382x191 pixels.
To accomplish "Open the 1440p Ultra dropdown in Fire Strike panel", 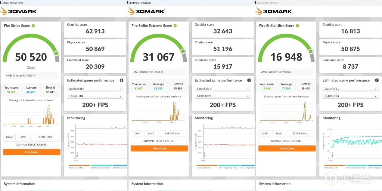I will pyautogui.click(x=95, y=96).
